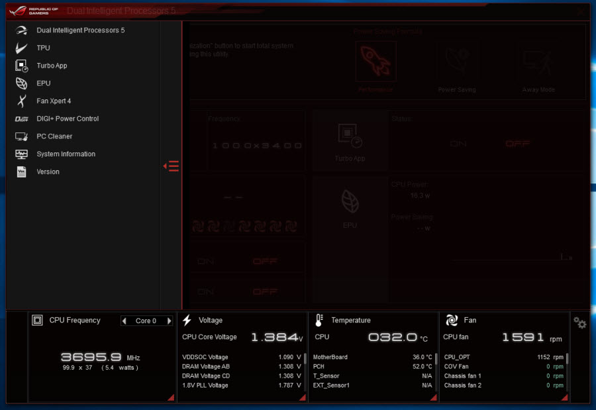This screenshot has height=410, width=596.
Task: Click the Fan Xpert 4 icon
Action: 22,101
